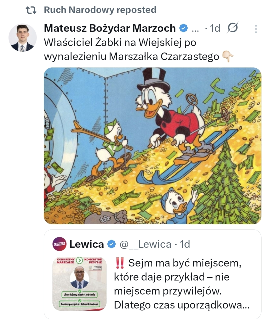Screen dimensions: 270x319
Task: Open the Lewica red logo avatar
Action: tap(59, 244)
